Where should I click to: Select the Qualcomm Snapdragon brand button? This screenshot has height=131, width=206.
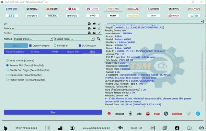[x=133, y=9]
